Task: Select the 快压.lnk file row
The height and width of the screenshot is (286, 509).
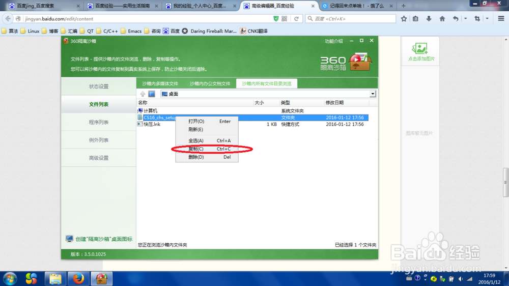Action: 252,124
